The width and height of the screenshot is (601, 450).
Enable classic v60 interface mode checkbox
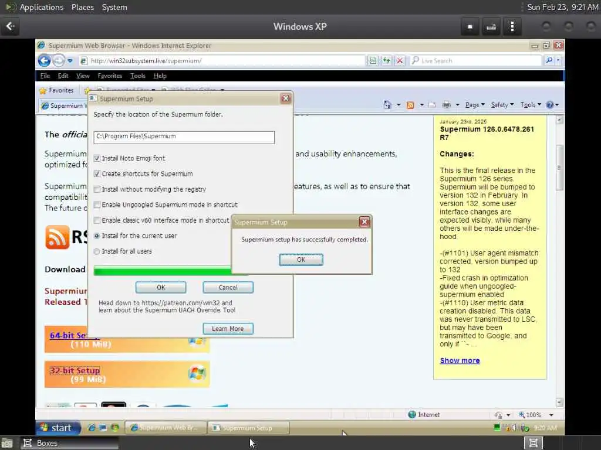tap(97, 220)
